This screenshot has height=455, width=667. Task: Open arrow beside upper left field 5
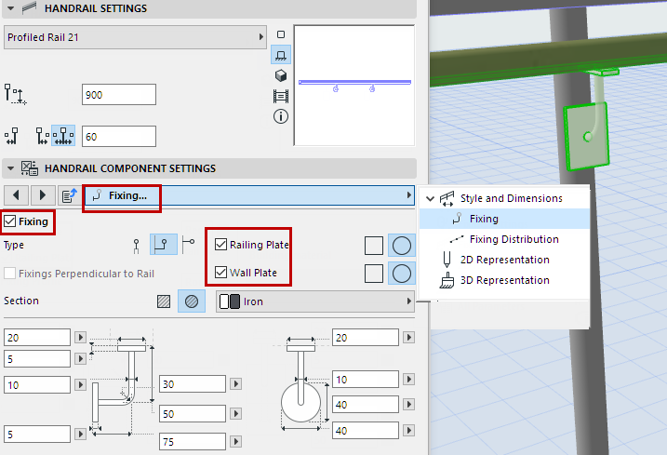click(80, 359)
